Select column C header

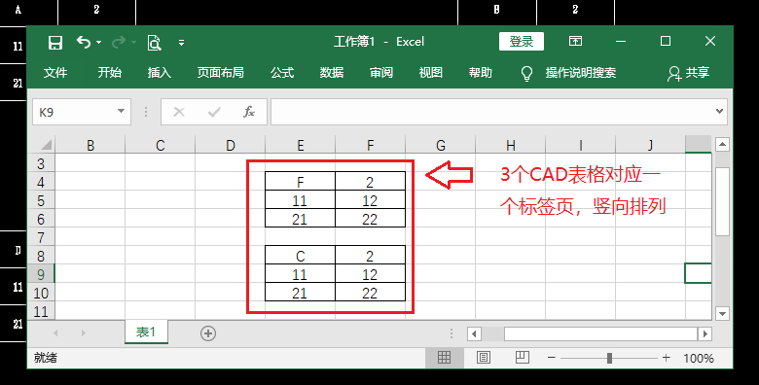pos(161,145)
